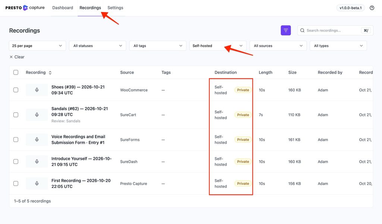Switch to the Recordings tab
The width and height of the screenshot is (382, 224).
pyautogui.click(x=90, y=8)
